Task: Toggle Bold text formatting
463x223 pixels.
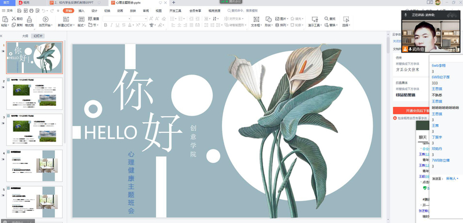Action: tap(105, 25)
